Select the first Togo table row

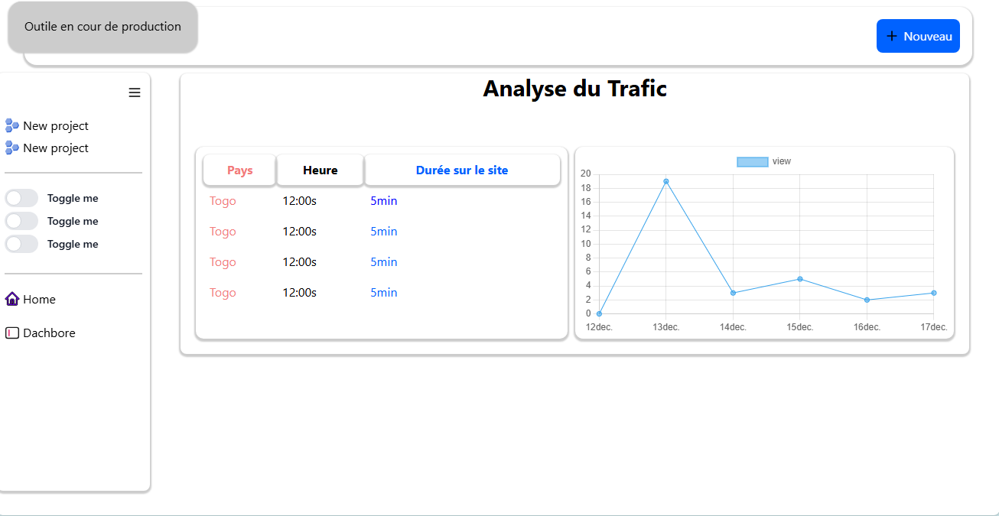[223, 201]
